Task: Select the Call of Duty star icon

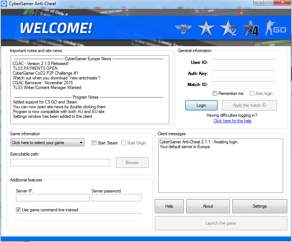Action: point(206,28)
